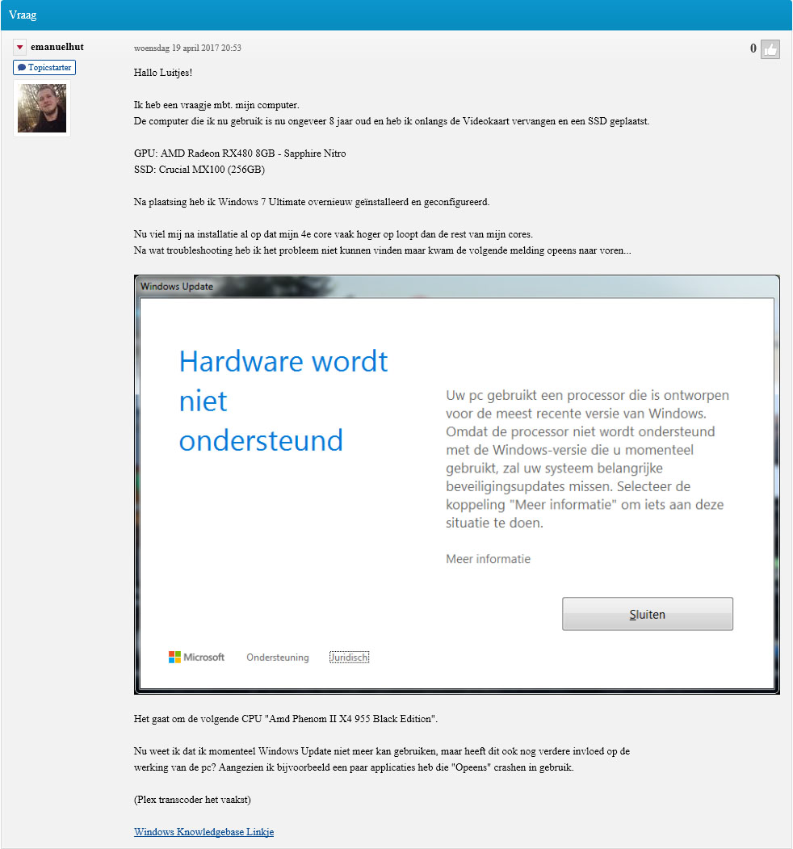This screenshot has width=793, height=849.
Task: Click the GPU AMD Radeon RX480 text line
Action: click(240, 153)
